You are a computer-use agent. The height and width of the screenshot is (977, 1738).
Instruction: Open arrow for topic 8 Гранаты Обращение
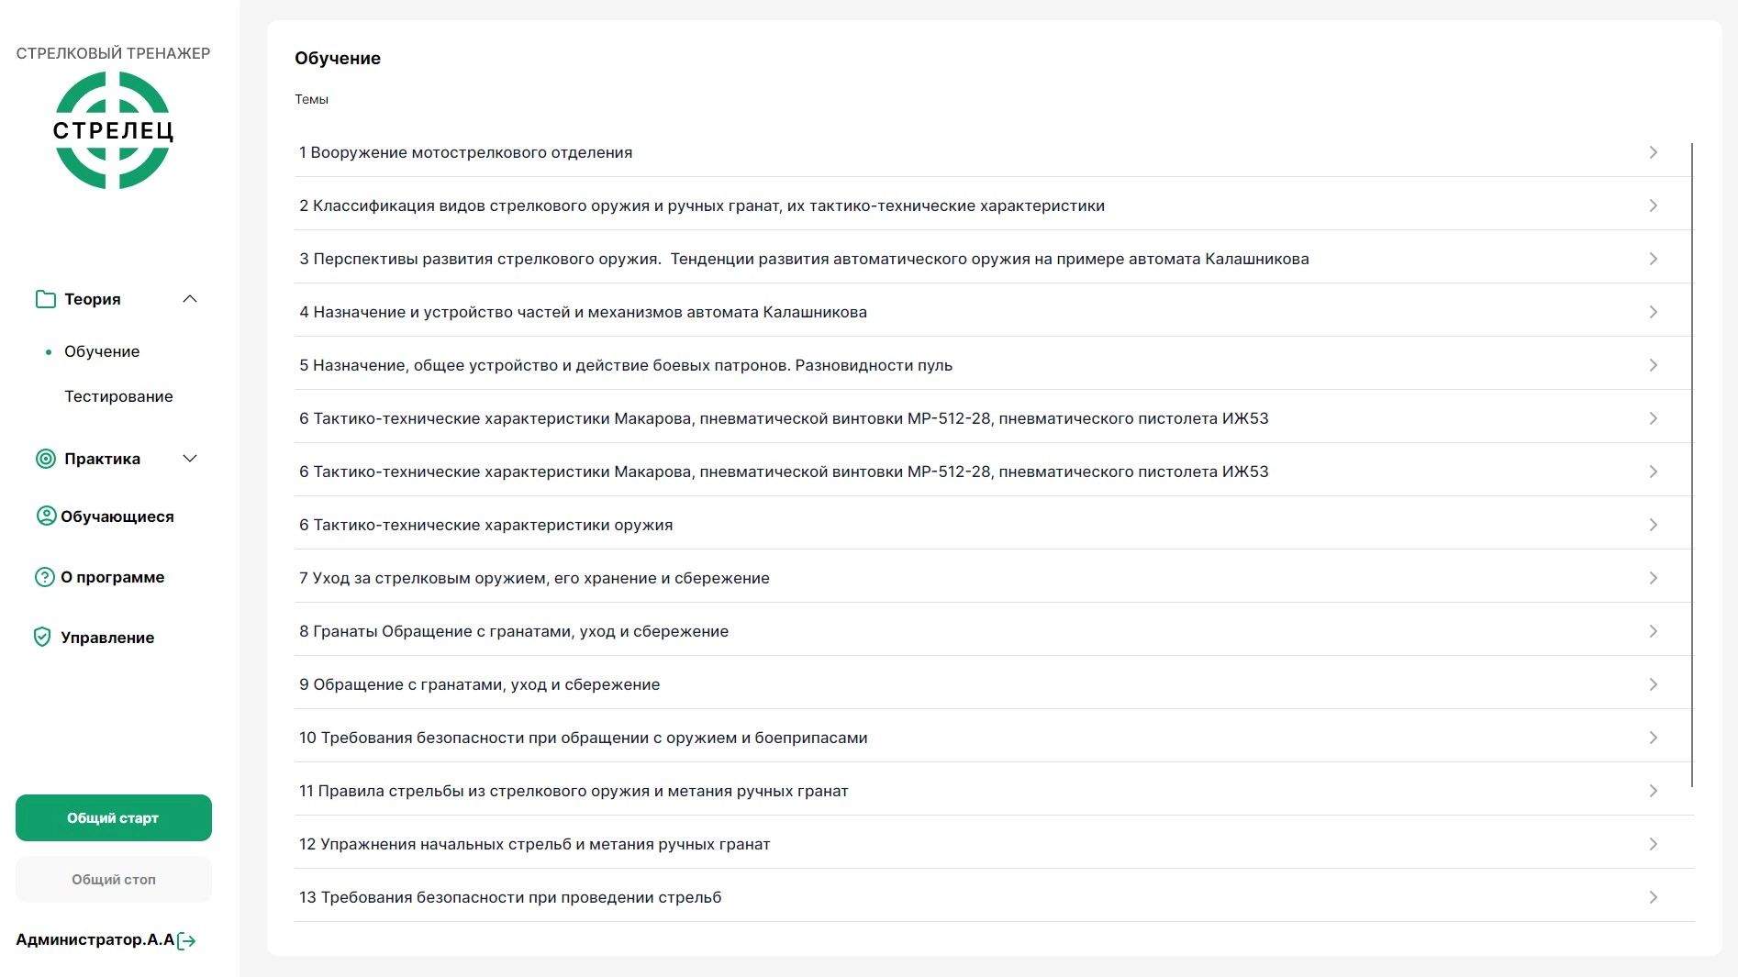[x=1653, y=631]
